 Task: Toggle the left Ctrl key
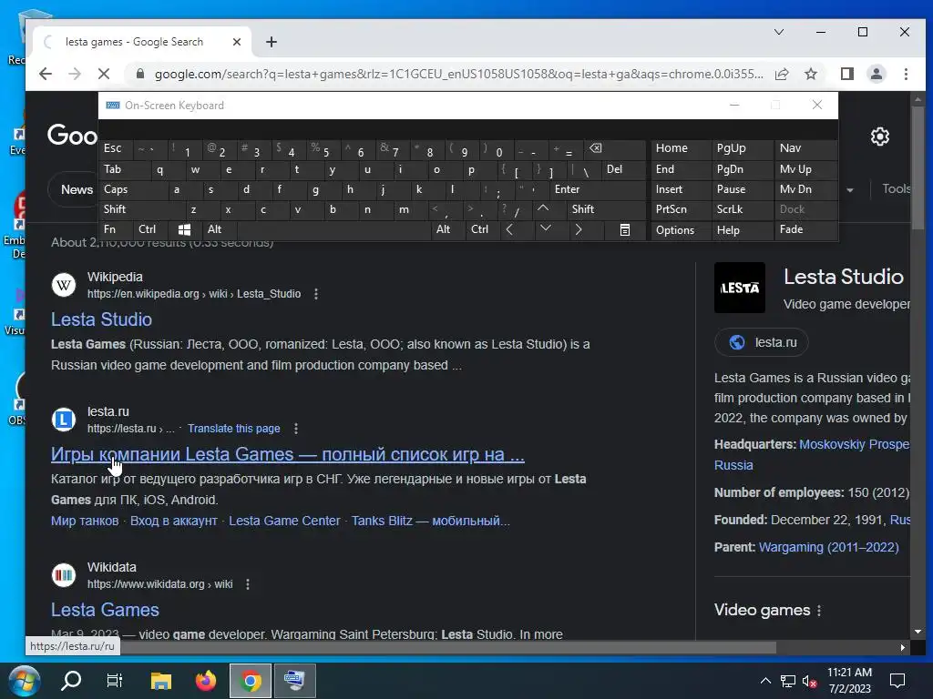tap(151, 229)
